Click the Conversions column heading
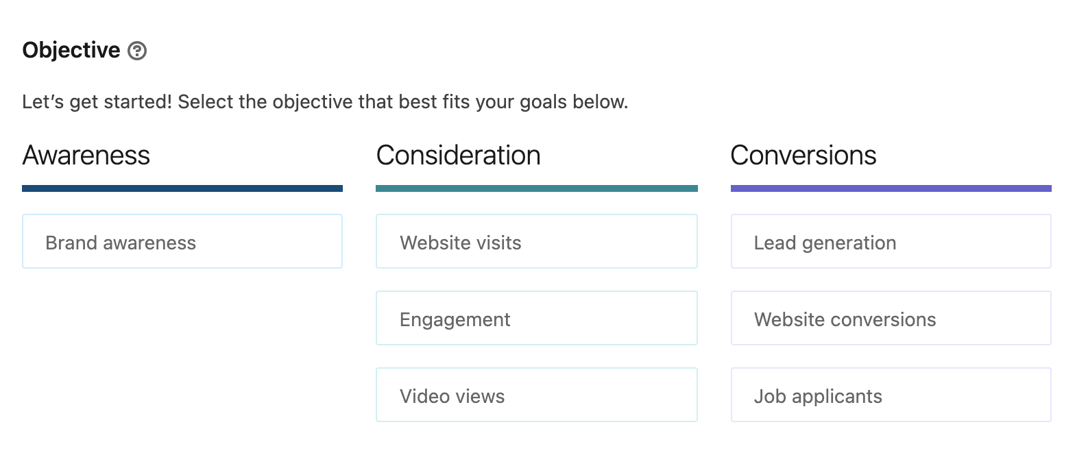 pyautogui.click(x=803, y=155)
